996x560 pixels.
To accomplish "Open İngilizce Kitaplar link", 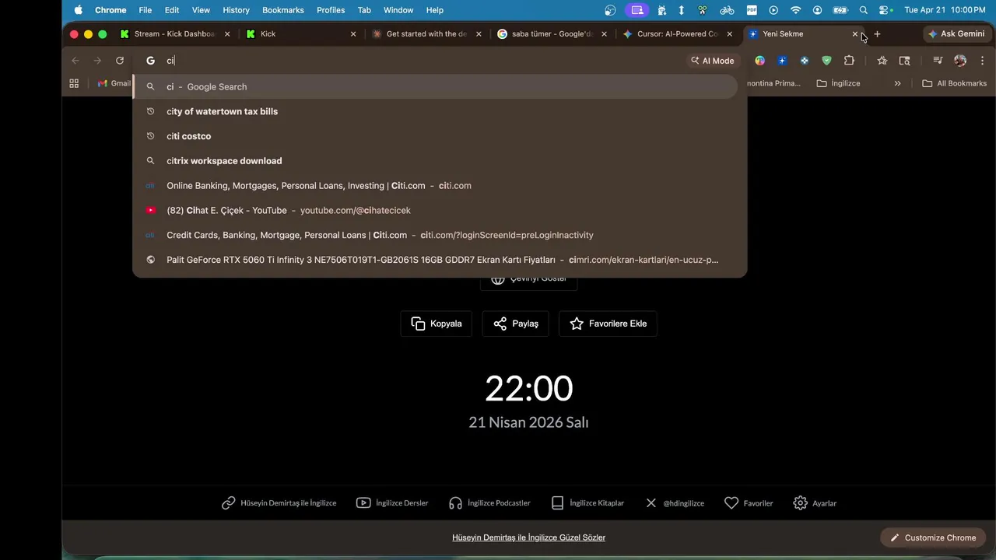I will [x=587, y=503].
